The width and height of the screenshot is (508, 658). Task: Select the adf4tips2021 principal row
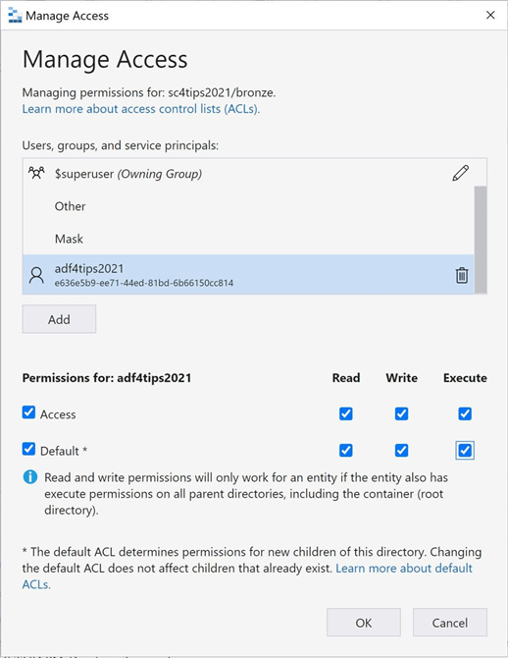pos(248,274)
